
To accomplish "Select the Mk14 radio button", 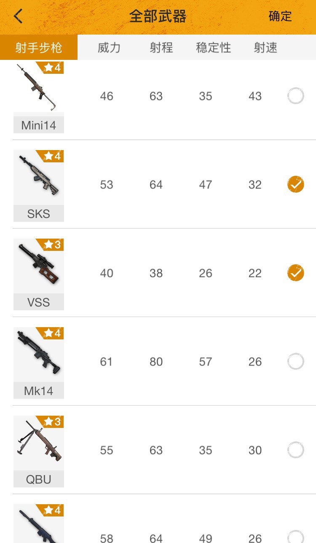I will tap(295, 362).
